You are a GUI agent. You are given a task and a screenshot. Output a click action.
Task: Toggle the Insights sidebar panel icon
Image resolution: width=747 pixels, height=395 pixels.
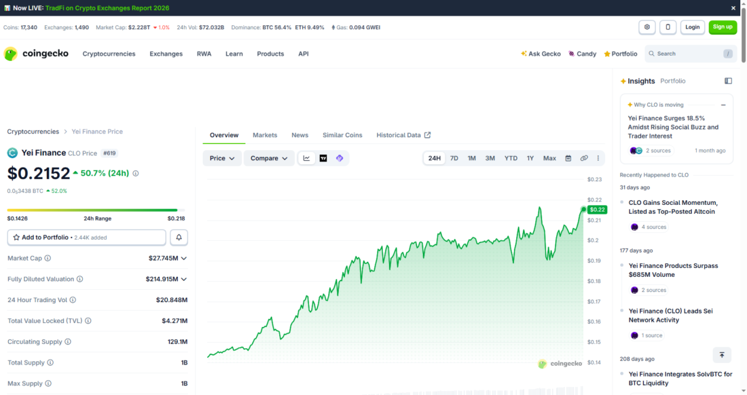728,81
